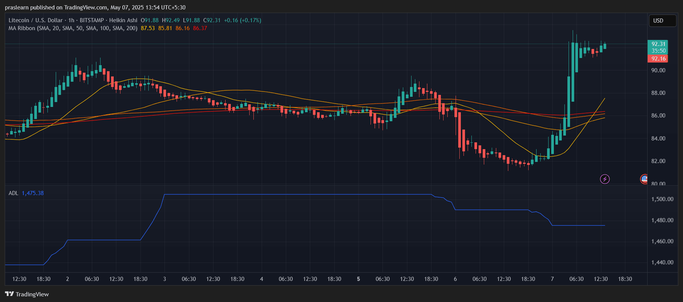Image resolution: width=683 pixels, height=302 pixels.
Task: Click the 1,500.00 ADL axis label
Action: (662, 199)
